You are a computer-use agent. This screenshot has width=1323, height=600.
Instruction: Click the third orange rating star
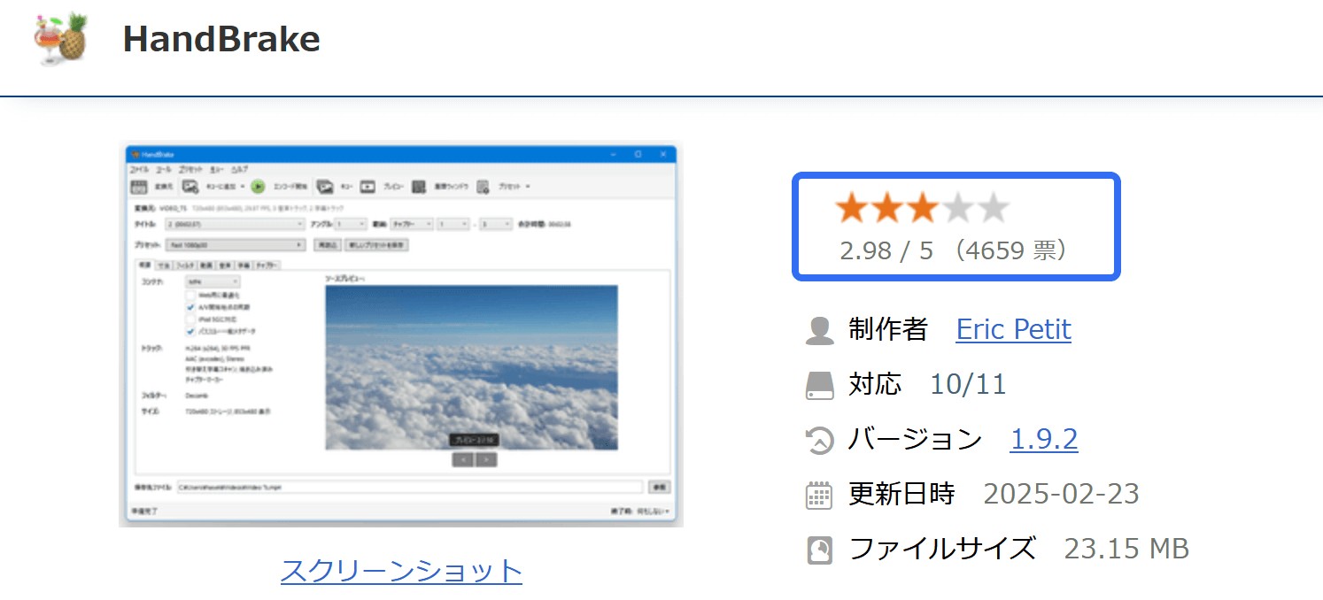click(x=922, y=208)
